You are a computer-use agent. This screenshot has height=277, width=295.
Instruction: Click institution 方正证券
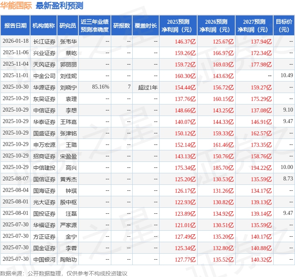click(x=44, y=237)
